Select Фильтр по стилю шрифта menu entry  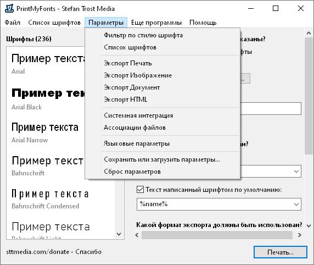click(x=162, y=35)
